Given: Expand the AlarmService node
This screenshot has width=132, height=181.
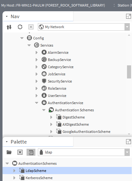Looking at the screenshot, I should 37,53.
